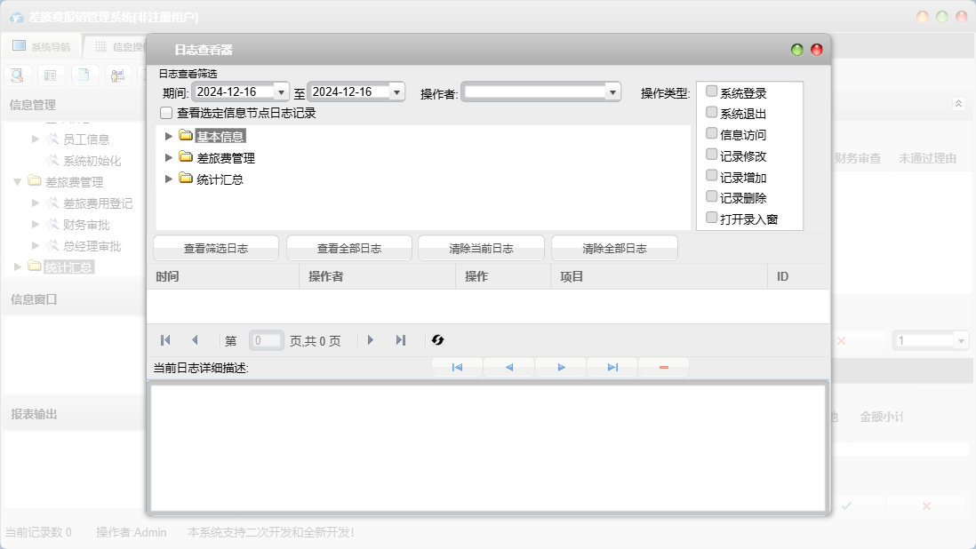This screenshot has height=549, width=976.
Task: Click blue next-record arrow beside 当前日志详细描述
Action: [561, 368]
